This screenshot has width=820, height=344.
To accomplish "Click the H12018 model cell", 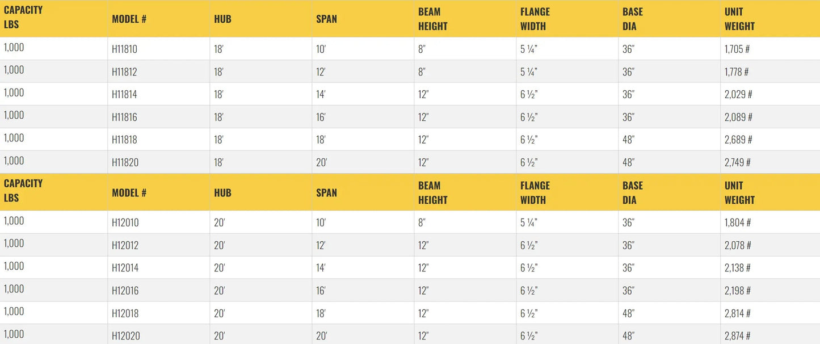I will click(125, 313).
